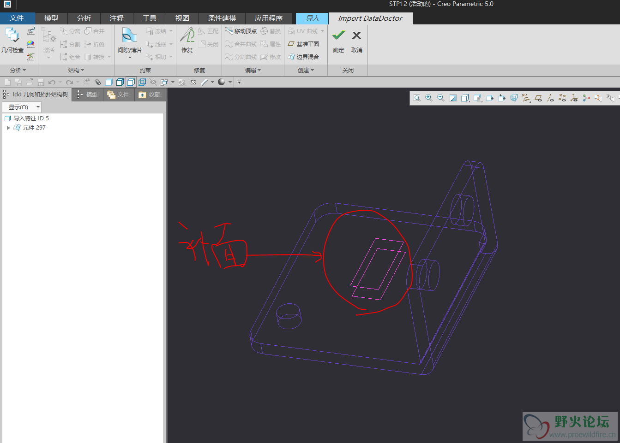Click zoom out icon in graphics toolbar
The height and width of the screenshot is (443, 620).
441,98
